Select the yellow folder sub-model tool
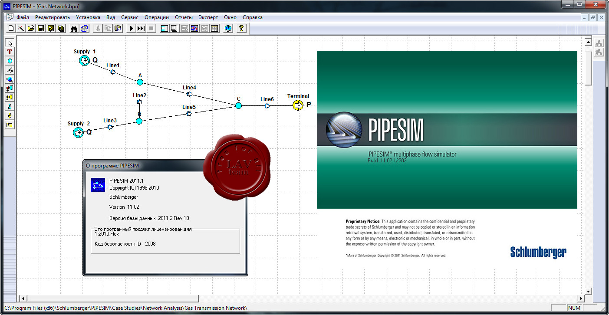 pyautogui.click(x=10, y=125)
